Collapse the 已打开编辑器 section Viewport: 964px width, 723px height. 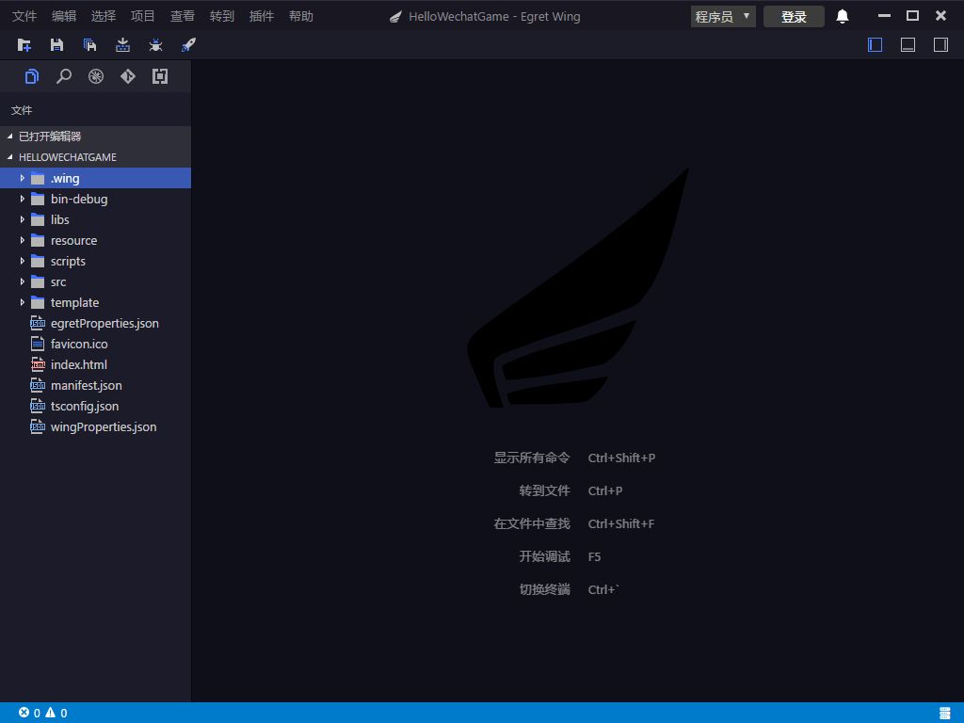point(9,136)
